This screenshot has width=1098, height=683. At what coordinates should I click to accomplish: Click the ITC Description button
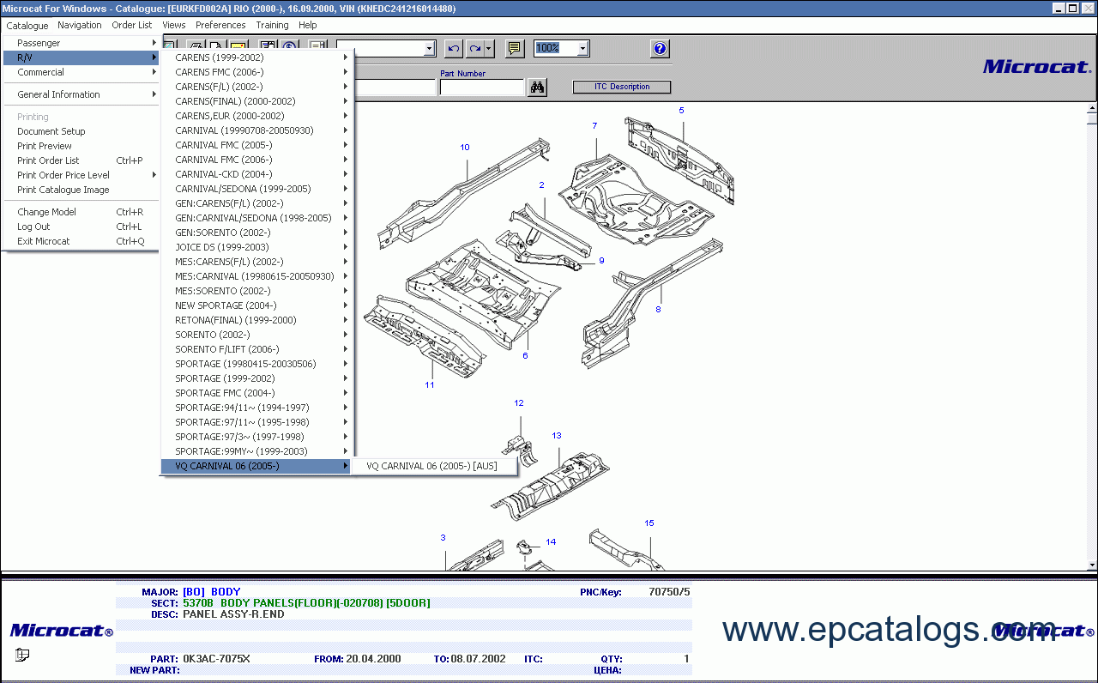pos(622,87)
